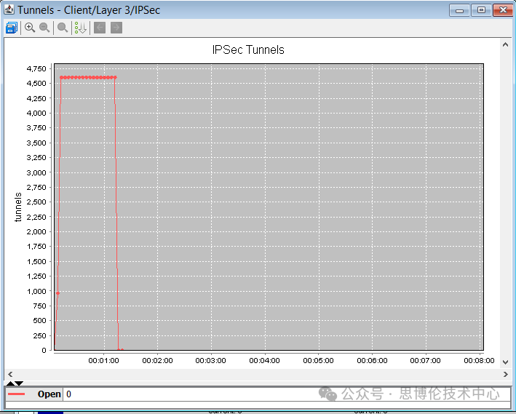Image resolution: width=516 pixels, height=414 pixels.
Task: Collapse legend pane using upward divider arrow
Action: tap(10, 383)
